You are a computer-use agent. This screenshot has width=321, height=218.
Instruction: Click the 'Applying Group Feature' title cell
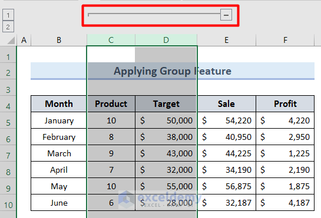[173, 71]
